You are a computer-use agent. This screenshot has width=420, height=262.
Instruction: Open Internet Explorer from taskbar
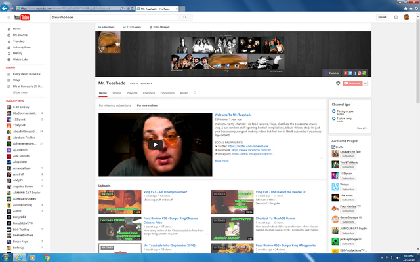[x=19, y=257]
